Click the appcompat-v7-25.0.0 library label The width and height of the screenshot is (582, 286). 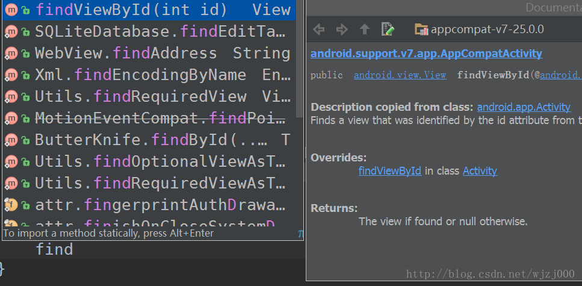[x=488, y=30]
